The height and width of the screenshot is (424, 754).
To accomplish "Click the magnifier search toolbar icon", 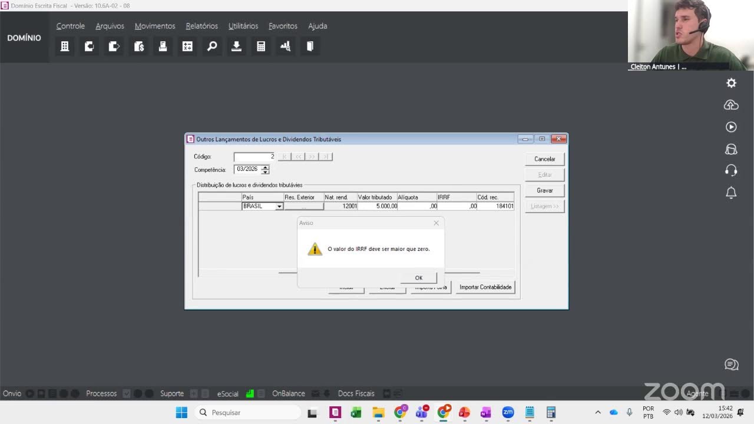I will click(x=212, y=46).
